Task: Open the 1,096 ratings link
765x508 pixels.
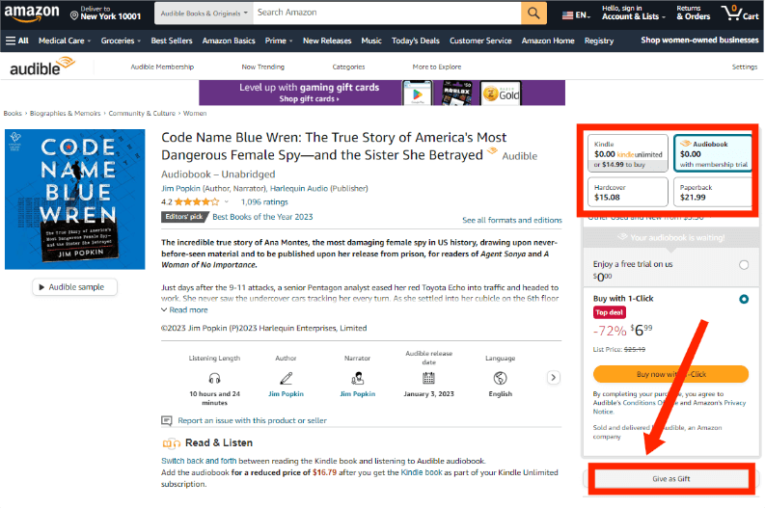Action: click(x=264, y=201)
